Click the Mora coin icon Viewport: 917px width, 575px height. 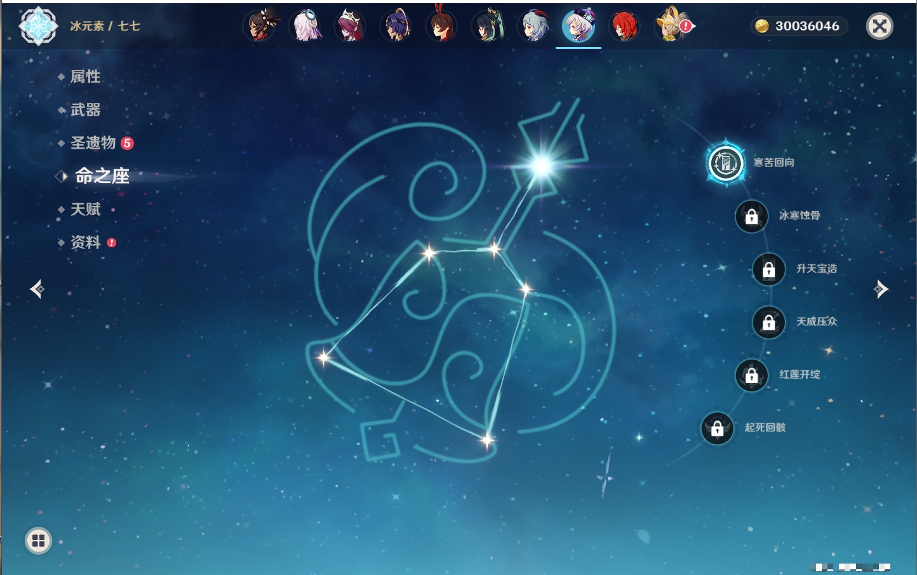click(x=762, y=26)
